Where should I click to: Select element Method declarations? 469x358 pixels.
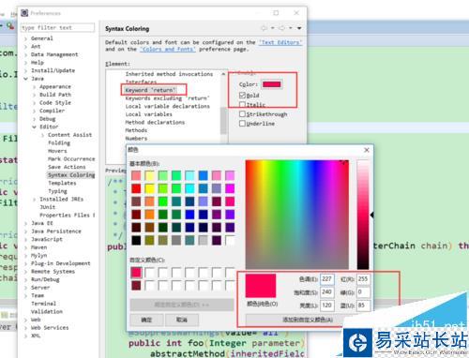(155, 122)
